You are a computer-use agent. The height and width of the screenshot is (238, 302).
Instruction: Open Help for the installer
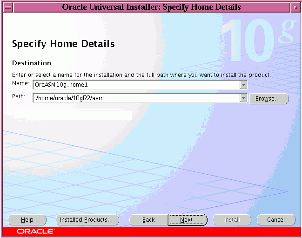(27, 220)
